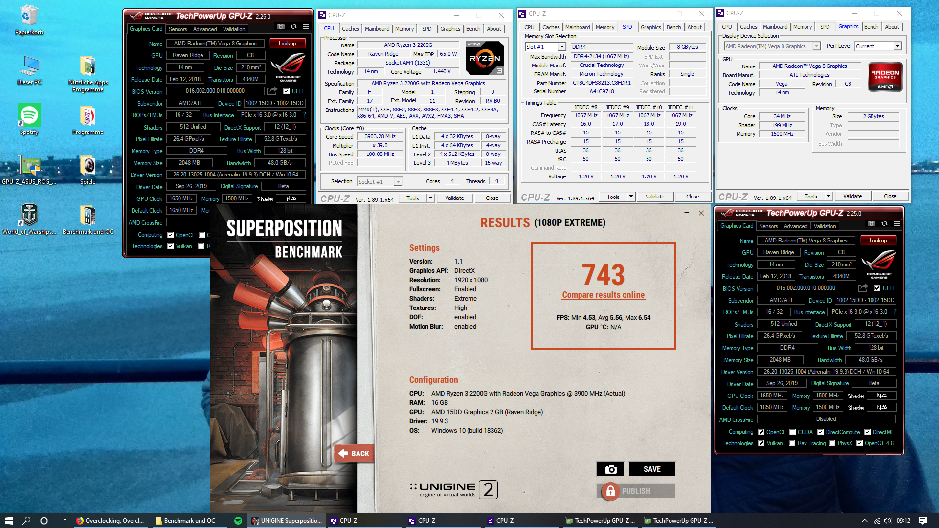
Task: Open the Windows Start button
Action: click(8, 521)
